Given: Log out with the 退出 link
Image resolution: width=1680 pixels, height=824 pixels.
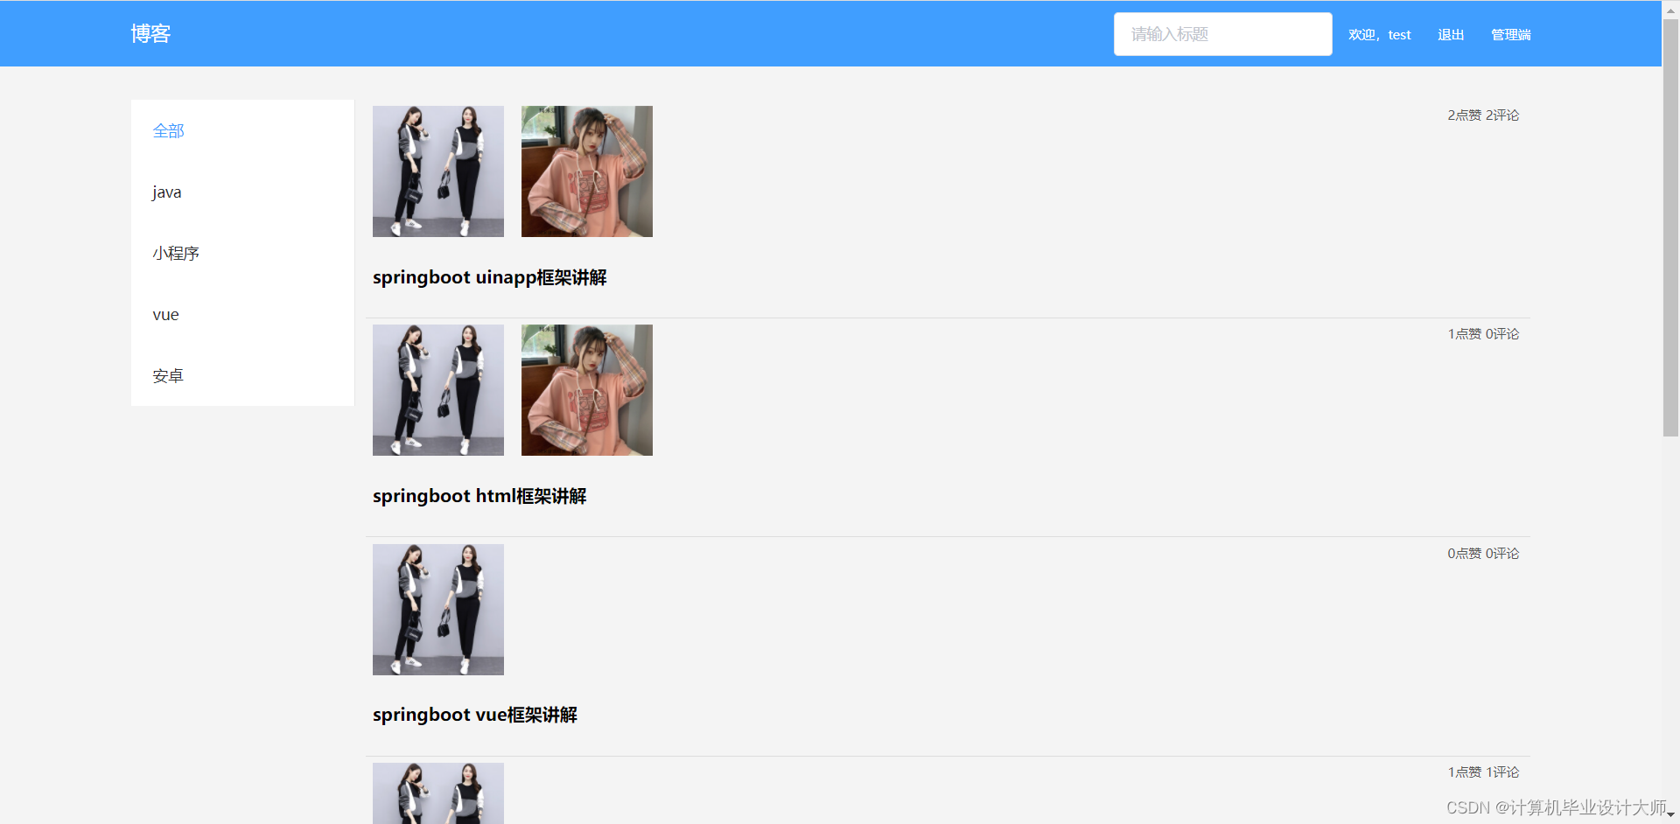Looking at the screenshot, I should click(x=1451, y=35).
